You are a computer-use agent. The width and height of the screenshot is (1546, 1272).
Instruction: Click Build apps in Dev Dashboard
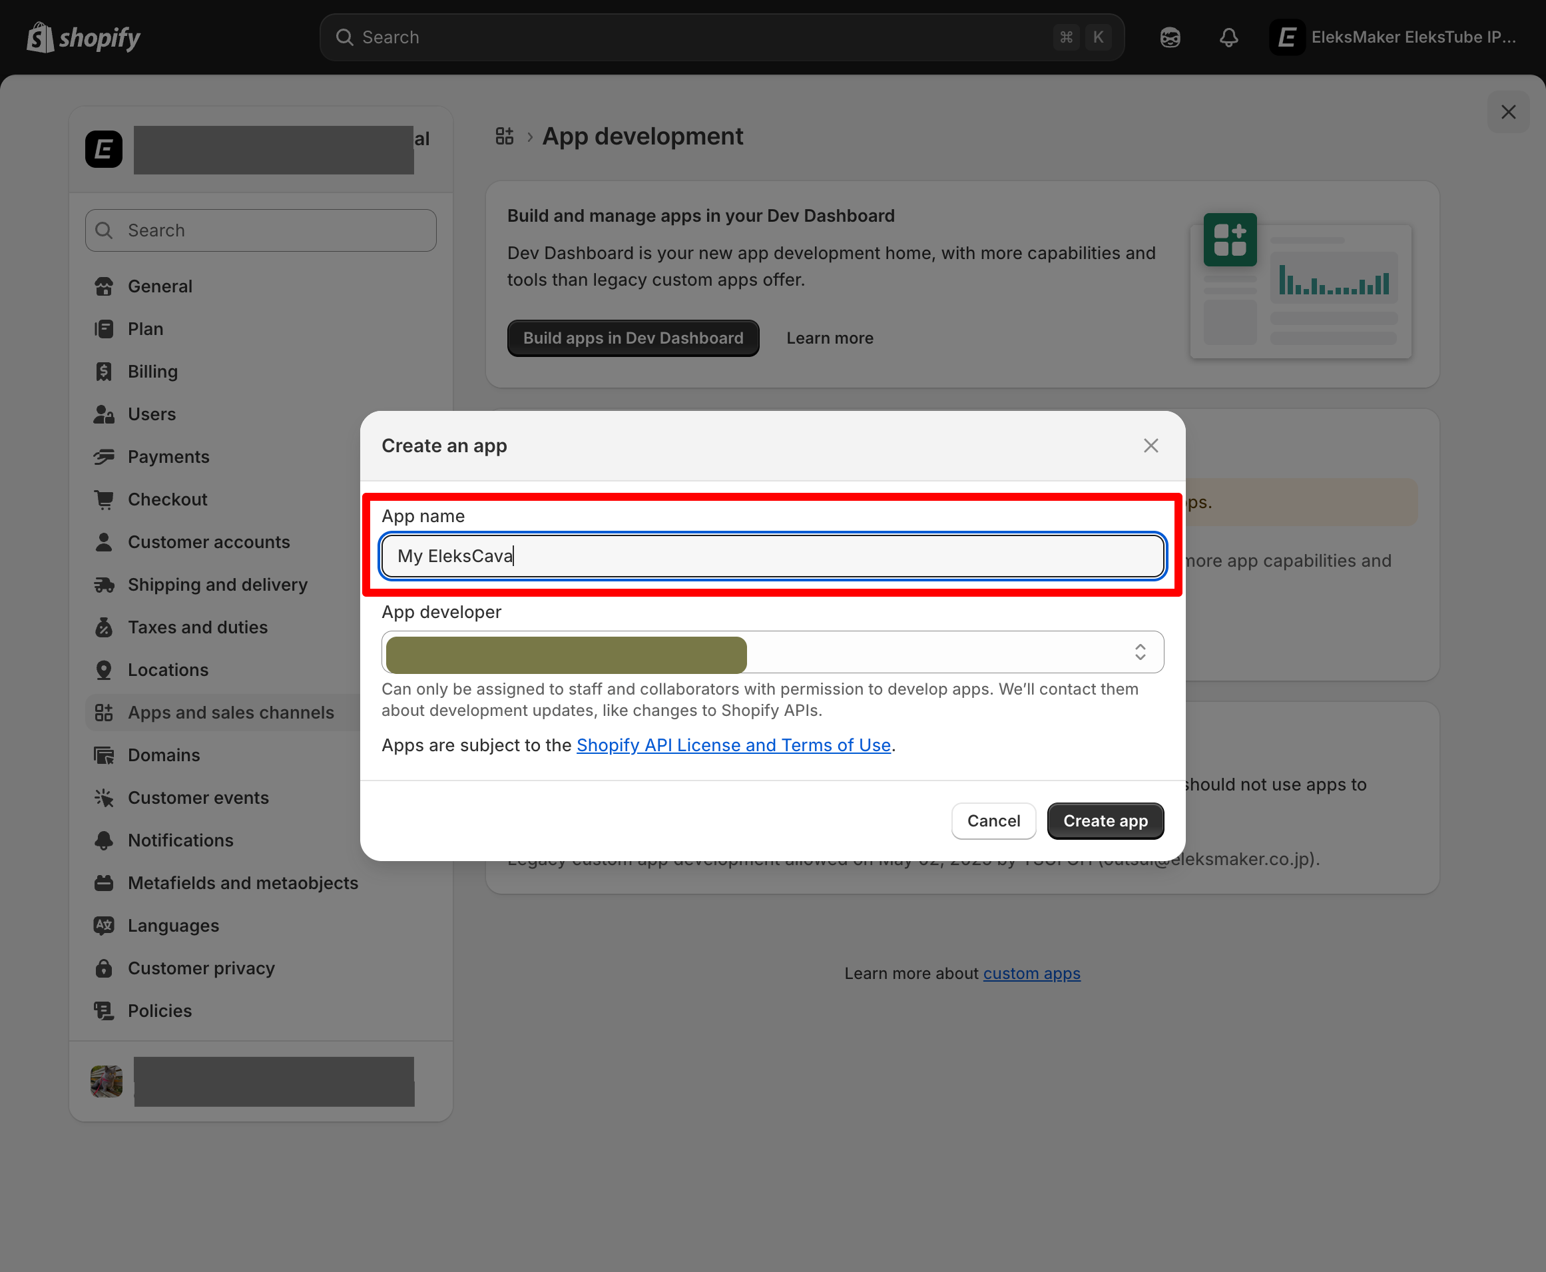tap(633, 338)
